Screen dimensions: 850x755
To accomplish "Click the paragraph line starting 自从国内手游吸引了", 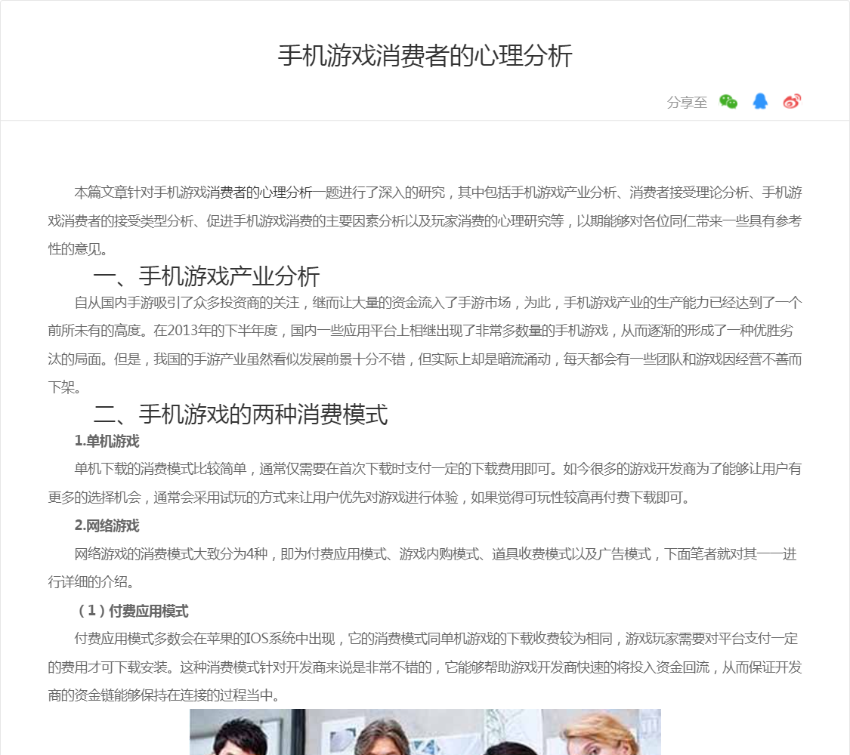I will (438, 302).
